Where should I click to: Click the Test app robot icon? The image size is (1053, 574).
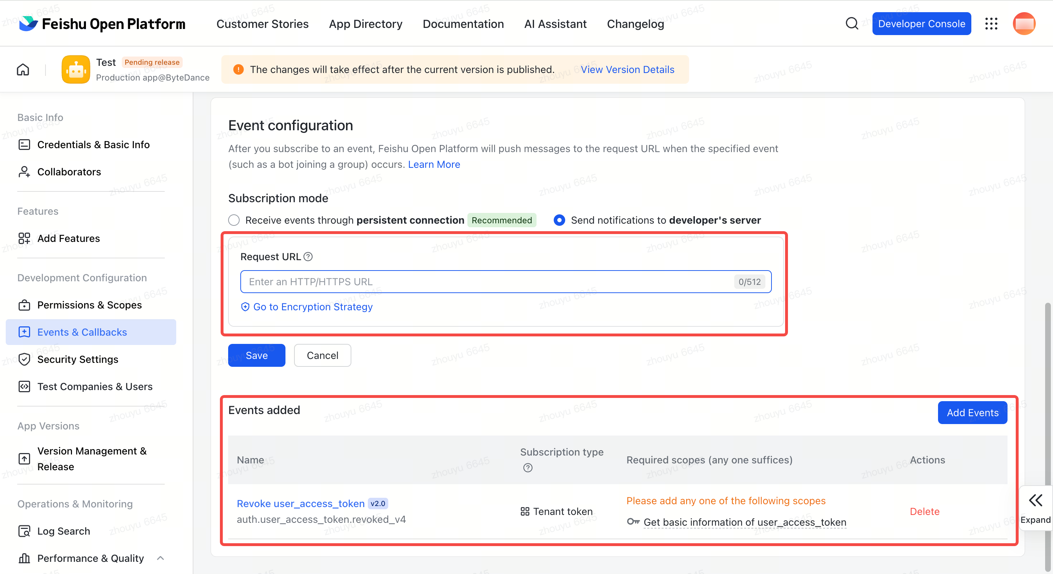tap(76, 69)
